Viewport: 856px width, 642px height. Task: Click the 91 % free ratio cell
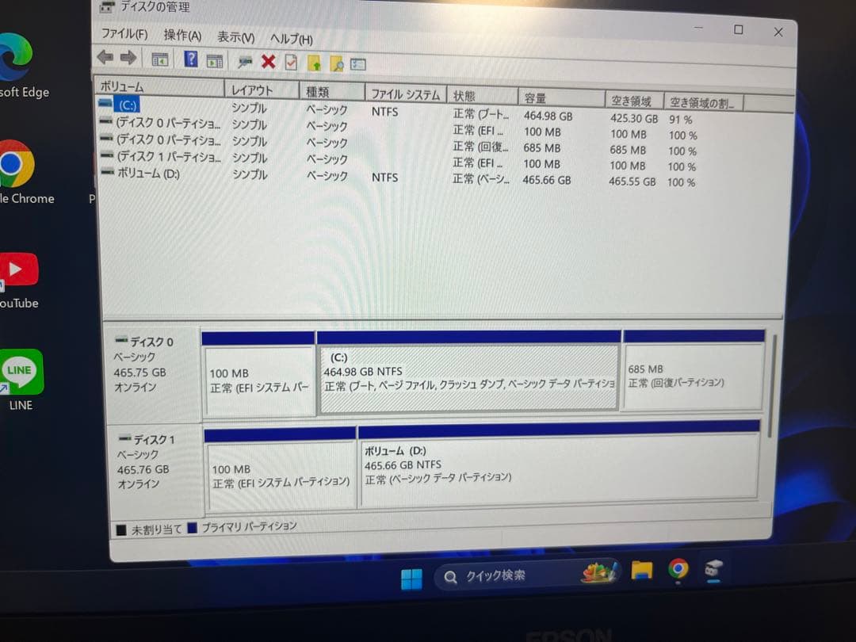681,120
